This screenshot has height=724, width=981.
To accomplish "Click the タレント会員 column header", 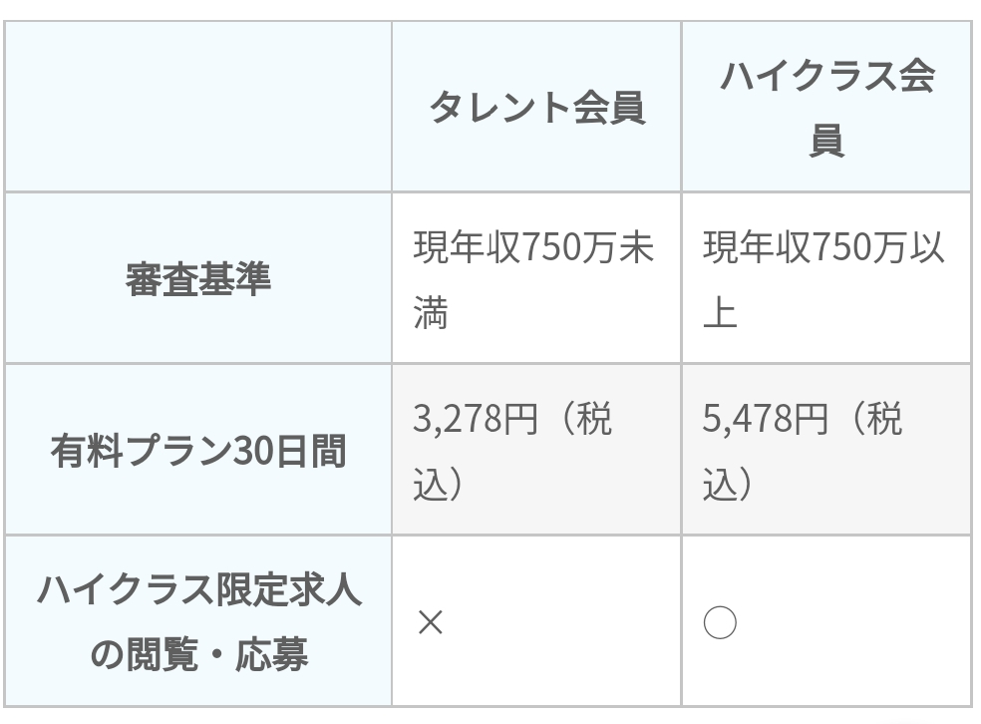I will [536, 107].
